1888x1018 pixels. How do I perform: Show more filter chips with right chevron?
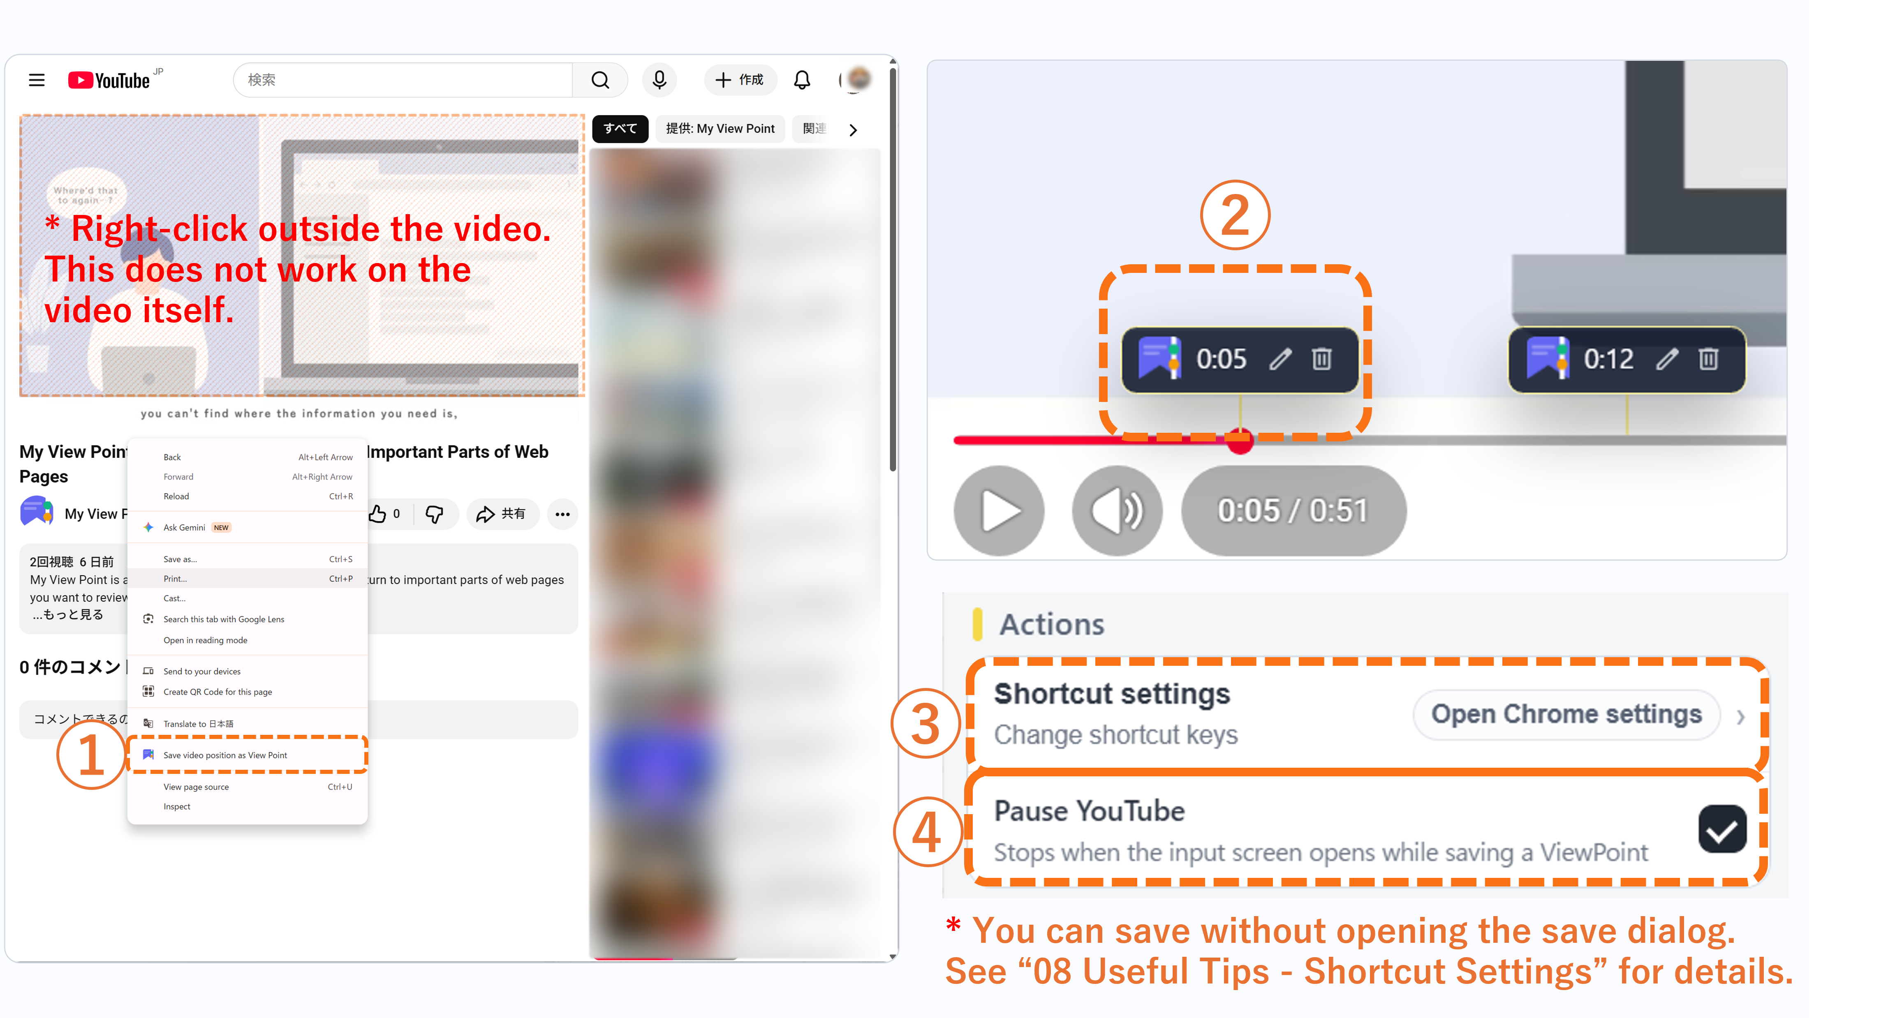coord(852,129)
